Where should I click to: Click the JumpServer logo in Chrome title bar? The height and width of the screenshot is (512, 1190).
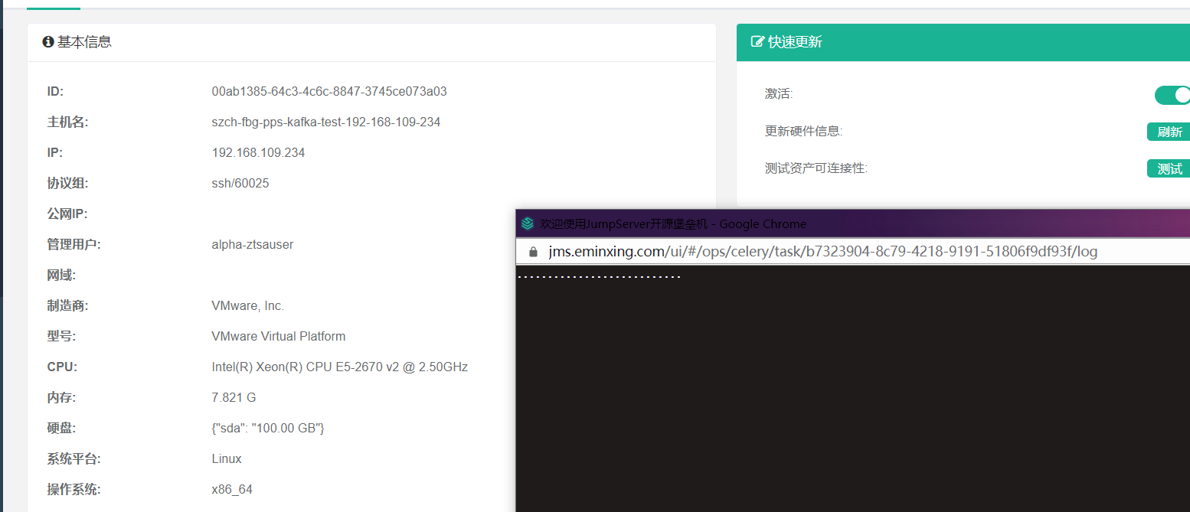(x=528, y=223)
